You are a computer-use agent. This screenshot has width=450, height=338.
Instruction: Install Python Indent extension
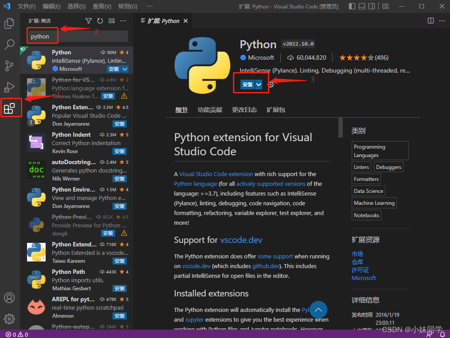point(120,151)
